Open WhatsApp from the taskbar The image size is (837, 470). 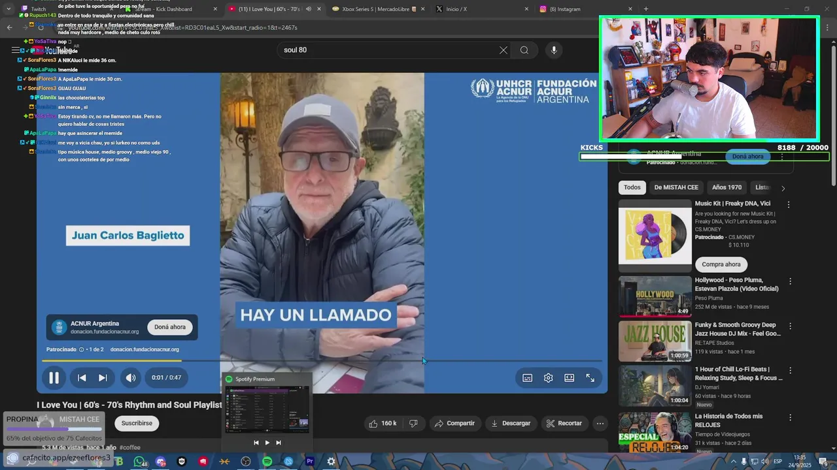point(139,462)
